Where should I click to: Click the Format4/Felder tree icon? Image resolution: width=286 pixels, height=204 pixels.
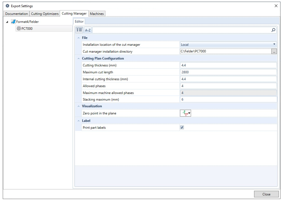[13, 22]
